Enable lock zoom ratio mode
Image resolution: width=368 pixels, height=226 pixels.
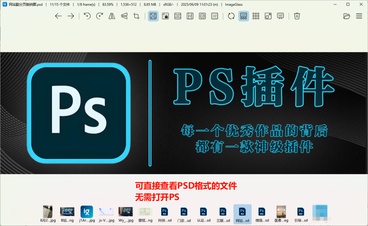[165, 16]
